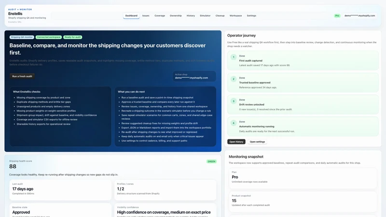The image size is (386, 217).
Task: Click the Last audit 17 days ago card
Action: (60, 190)
